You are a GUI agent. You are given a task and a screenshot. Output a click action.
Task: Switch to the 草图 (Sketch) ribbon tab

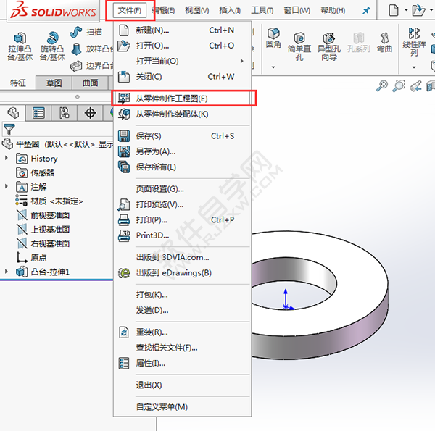point(54,83)
